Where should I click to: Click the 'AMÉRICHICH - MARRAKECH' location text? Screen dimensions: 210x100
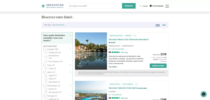pos(121,46)
